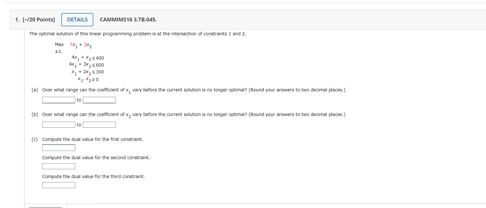
Task: Select the second constraint dual value box
Action: 59,166
